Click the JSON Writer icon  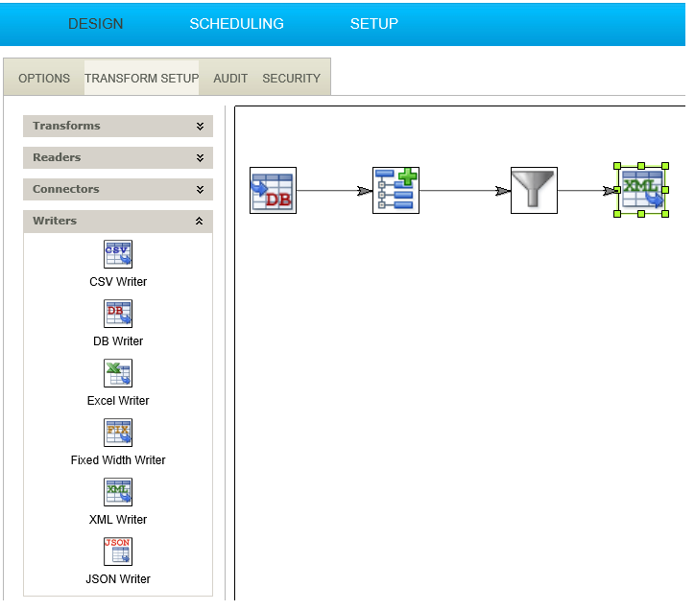pos(118,551)
